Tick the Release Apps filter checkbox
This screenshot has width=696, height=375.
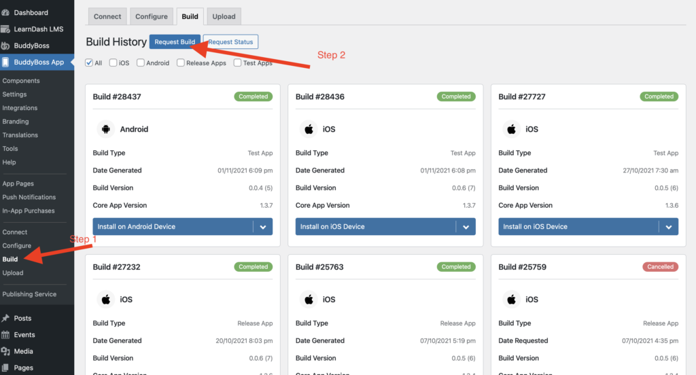[x=181, y=63]
